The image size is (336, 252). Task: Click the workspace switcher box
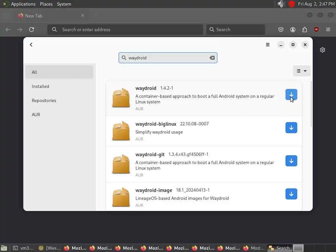[x=298, y=248]
